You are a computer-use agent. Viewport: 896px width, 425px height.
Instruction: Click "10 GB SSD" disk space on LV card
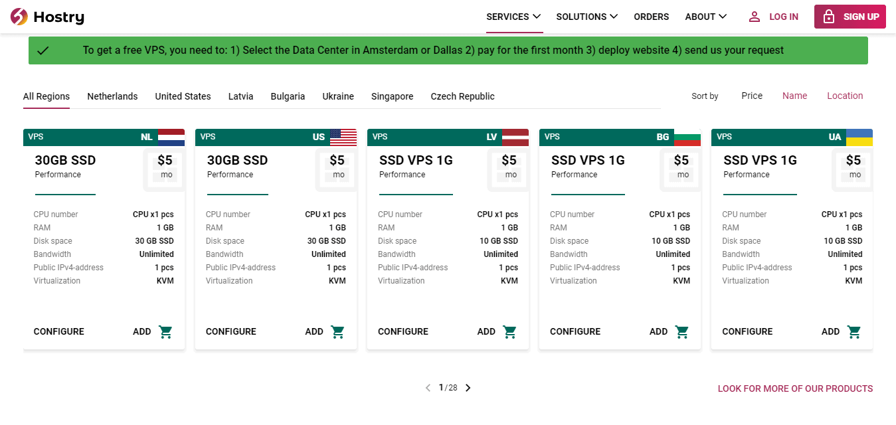click(x=499, y=241)
